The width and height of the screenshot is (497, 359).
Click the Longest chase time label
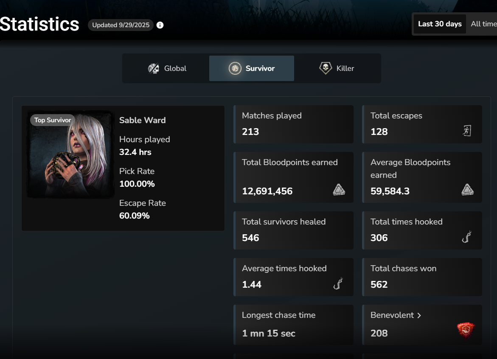[278, 315]
